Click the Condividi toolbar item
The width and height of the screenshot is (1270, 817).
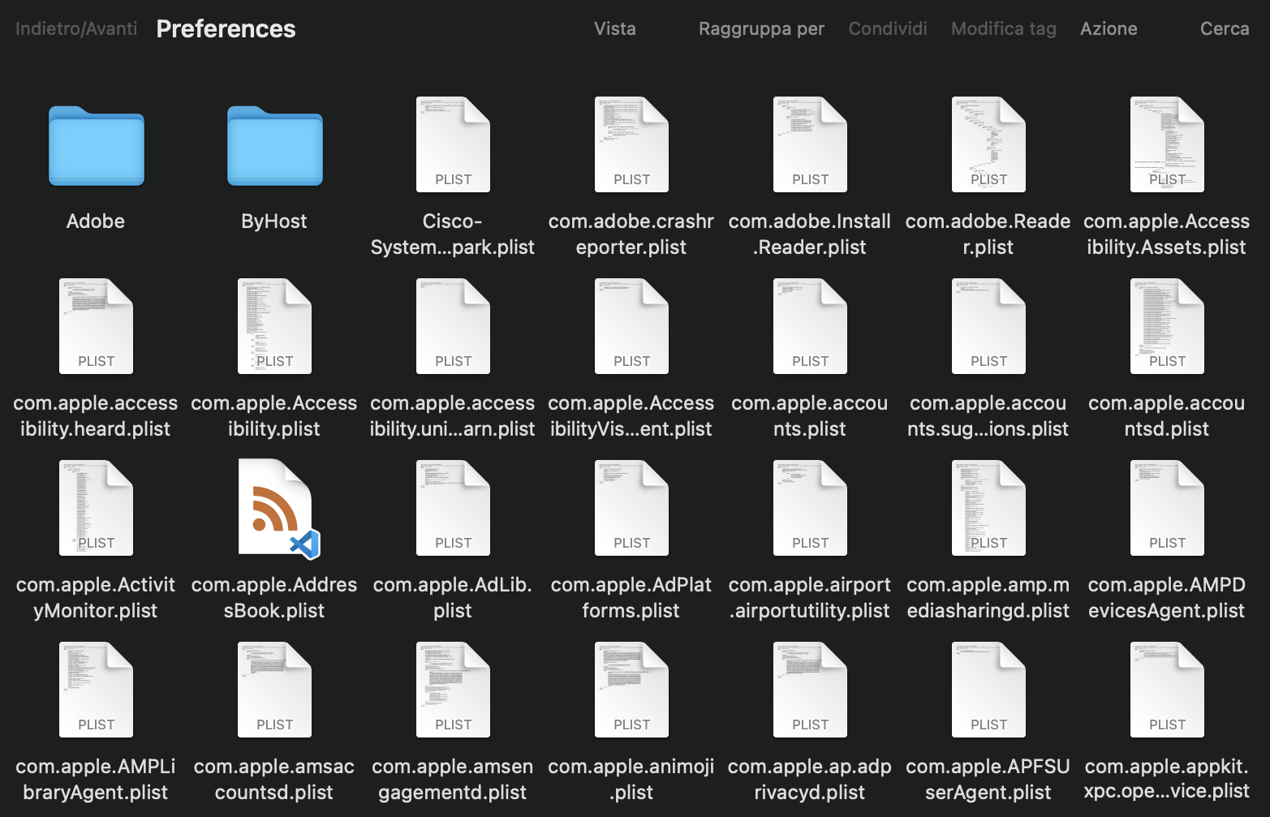[x=887, y=28]
